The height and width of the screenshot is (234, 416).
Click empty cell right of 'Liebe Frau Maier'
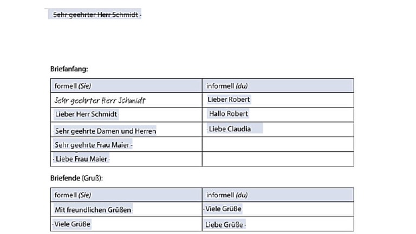[277, 159]
